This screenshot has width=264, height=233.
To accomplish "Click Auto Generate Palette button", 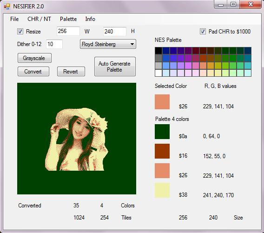I will pyautogui.click(x=115, y=67).
